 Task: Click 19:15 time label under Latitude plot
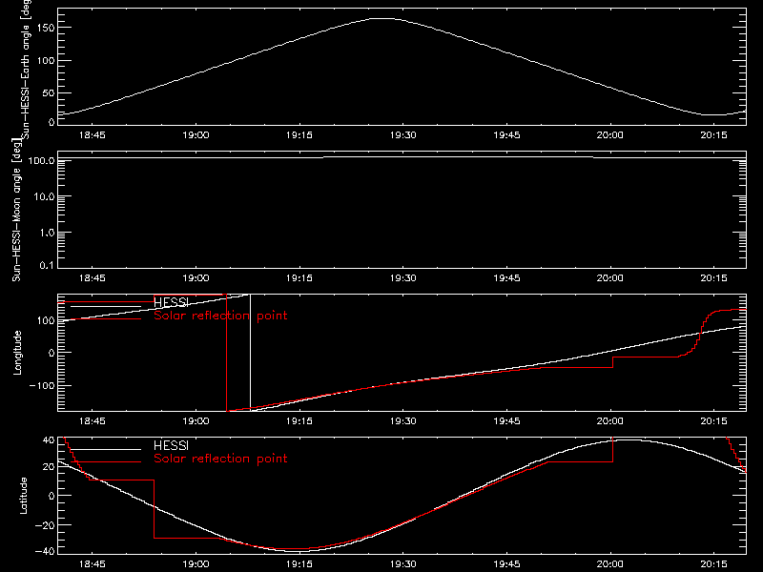(x=299, y=564)
